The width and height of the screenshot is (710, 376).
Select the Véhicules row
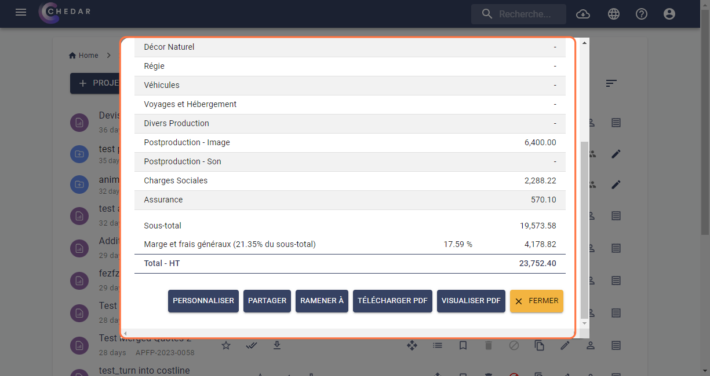pyautogui.click(x=350, y=86)
